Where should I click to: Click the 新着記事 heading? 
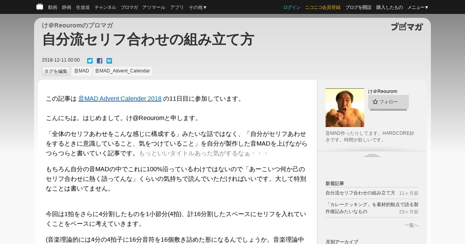[335, 184]
